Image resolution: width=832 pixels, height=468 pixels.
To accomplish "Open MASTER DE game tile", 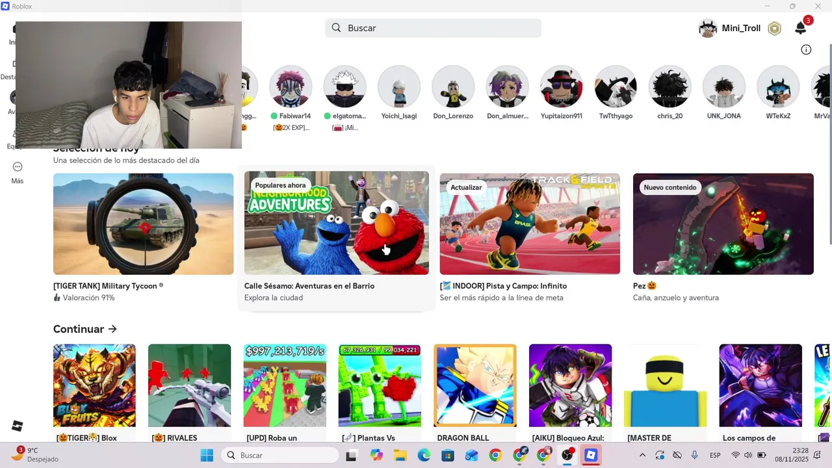I will pos(665,385).
